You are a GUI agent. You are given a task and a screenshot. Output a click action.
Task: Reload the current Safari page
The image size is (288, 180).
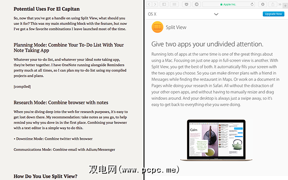pyautogui.click(x=252, y=4)
